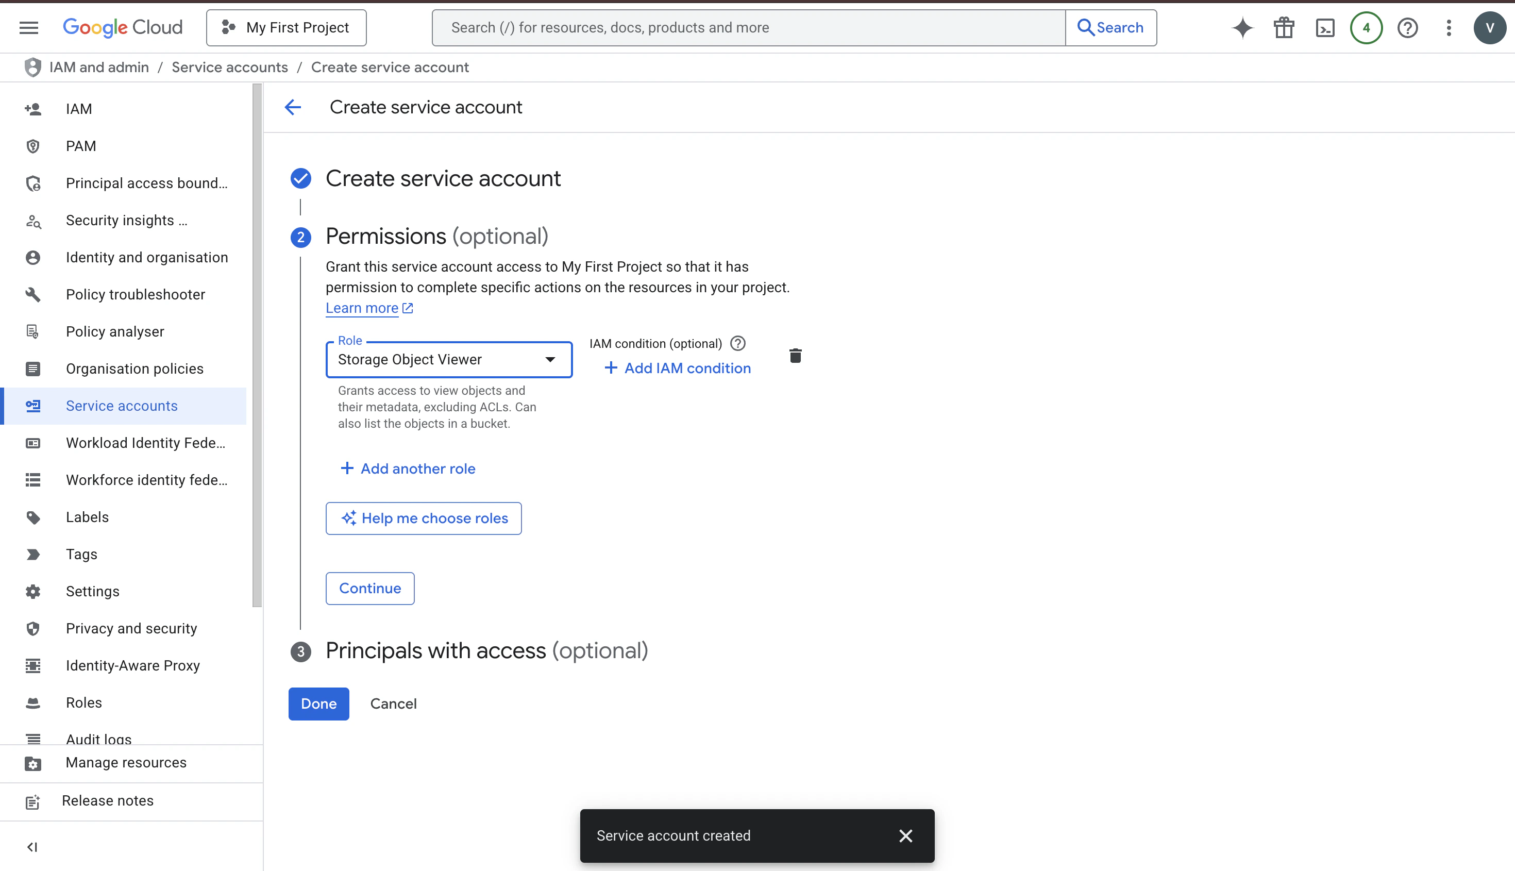The width and height of the screenshot is (1515, 871).
Task: Click the sidebar vertical scrollbar
Action: [x=257, y=346]
